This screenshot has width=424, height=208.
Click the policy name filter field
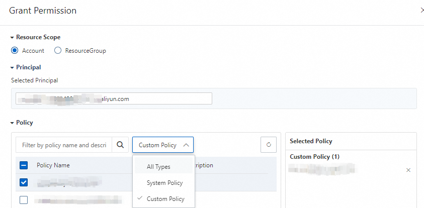(x=64, y=145)
